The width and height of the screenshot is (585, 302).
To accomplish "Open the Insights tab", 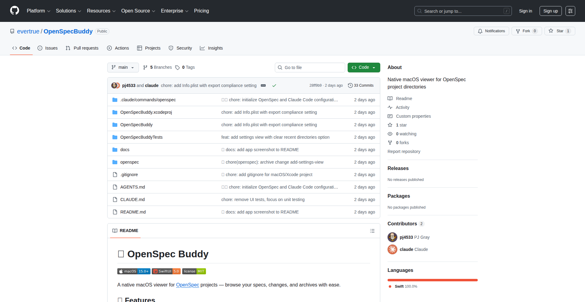I will [x=215, y=48].
